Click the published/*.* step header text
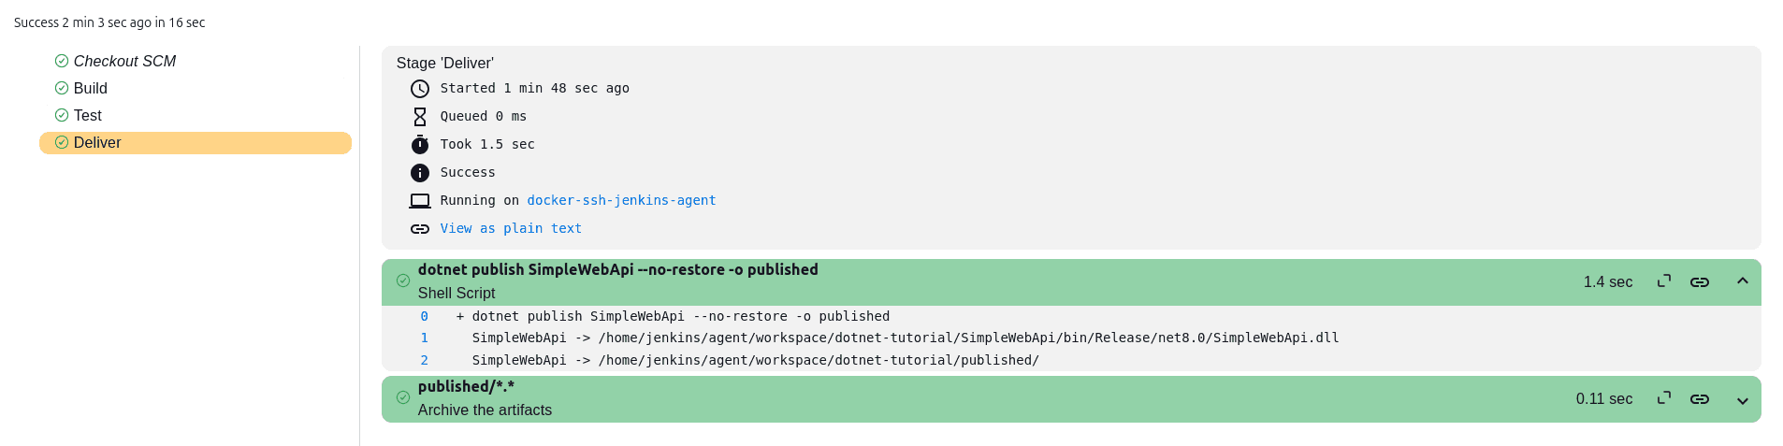The image size is (1783, 446). click(466, 387)
